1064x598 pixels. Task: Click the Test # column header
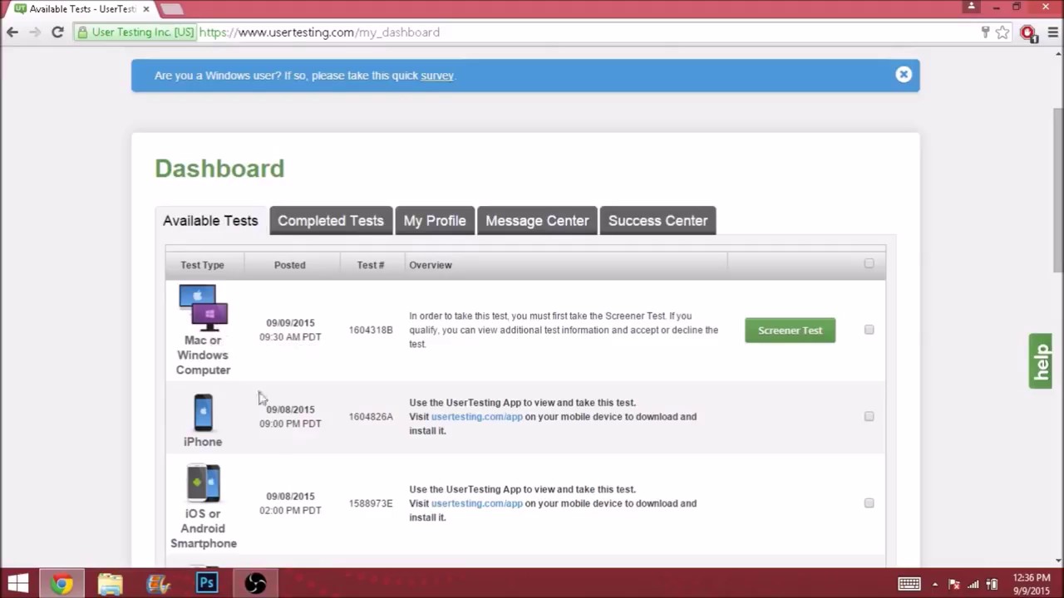tap(371, 265)
